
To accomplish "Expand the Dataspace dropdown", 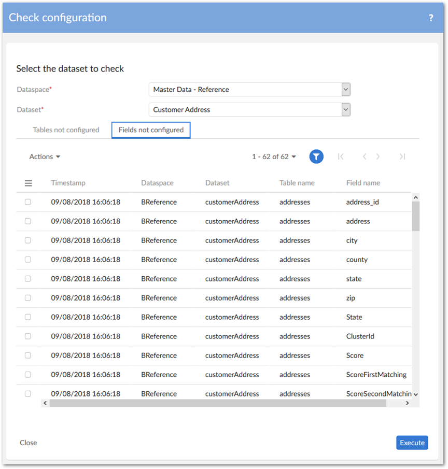I will (346, 89).
